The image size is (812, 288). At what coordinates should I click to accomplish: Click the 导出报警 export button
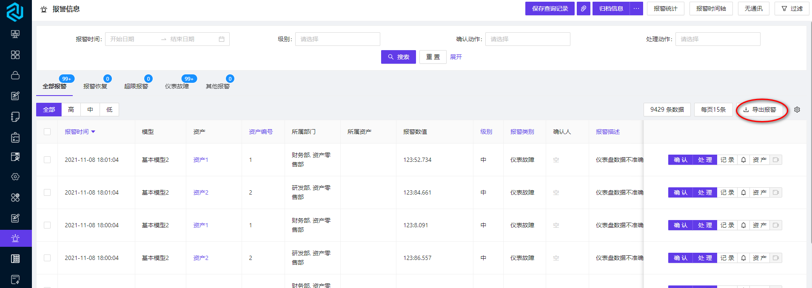pos(760,110)
